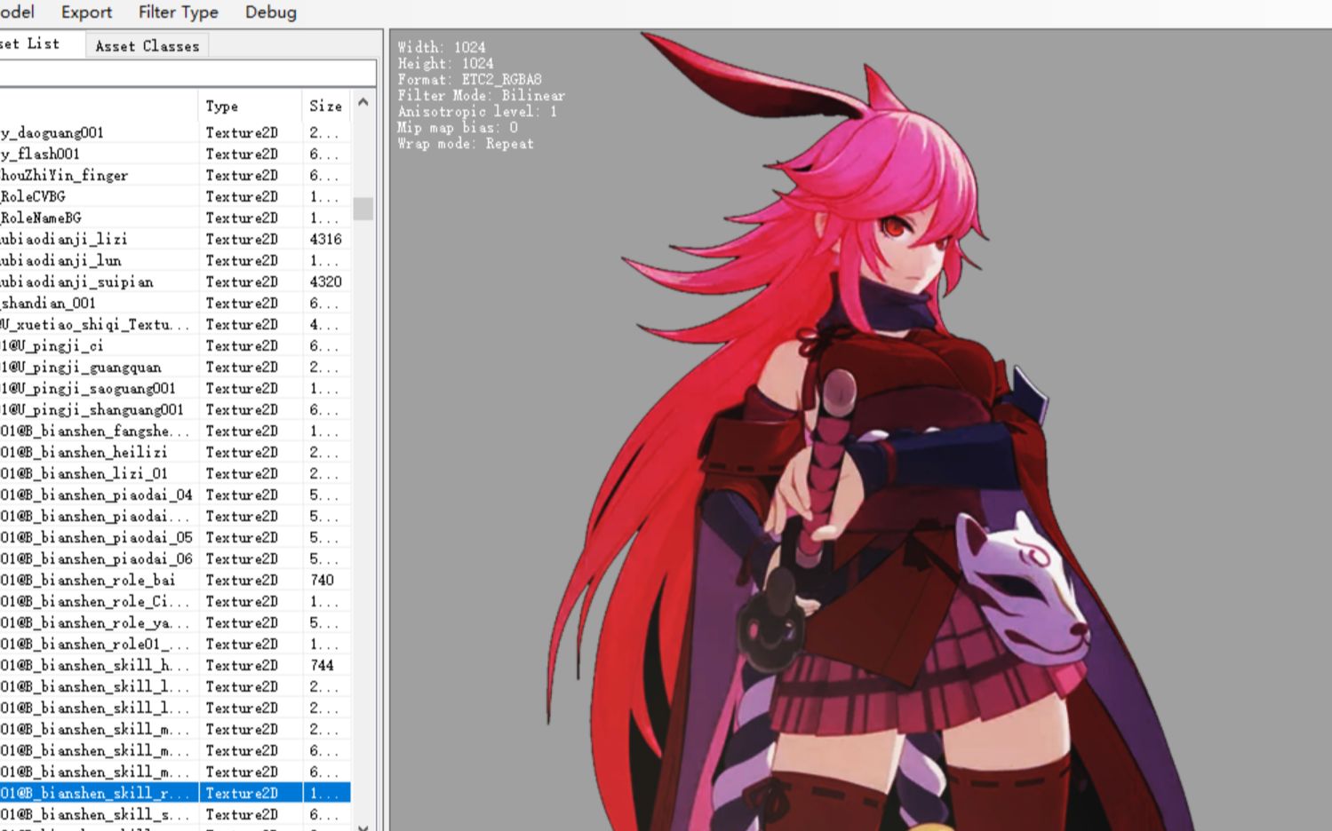The width and height of the screenshot is (1332, 831).
Task: Click the texture preview image of the pink-haired character
Action: pyautogui.click(x=871, y=431)
